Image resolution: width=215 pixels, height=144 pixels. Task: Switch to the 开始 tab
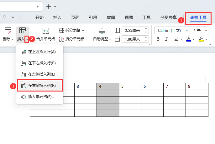pos(39,17)
